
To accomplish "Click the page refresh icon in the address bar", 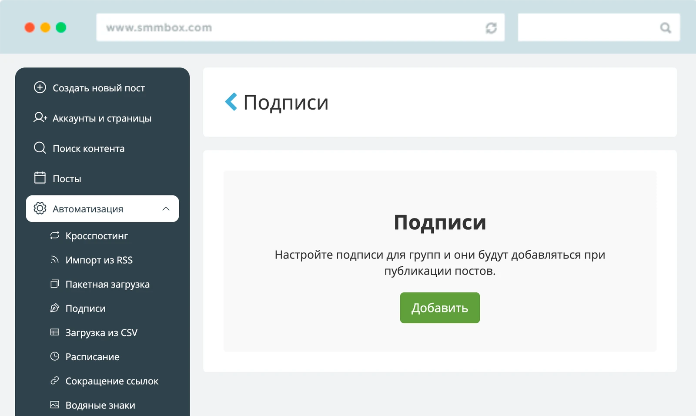I will coord(491,27).
